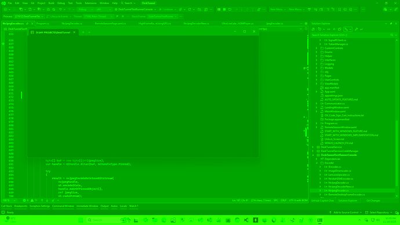
Task: Open the startup project DeskTunnelTestRunnerConsole dropdown
Action: tap(135, 9)
